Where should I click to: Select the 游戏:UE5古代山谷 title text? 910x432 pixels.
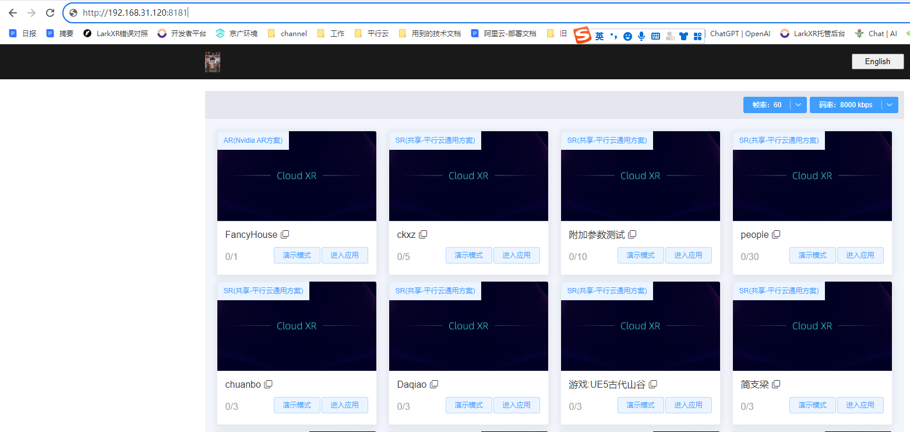coord(607,385)
